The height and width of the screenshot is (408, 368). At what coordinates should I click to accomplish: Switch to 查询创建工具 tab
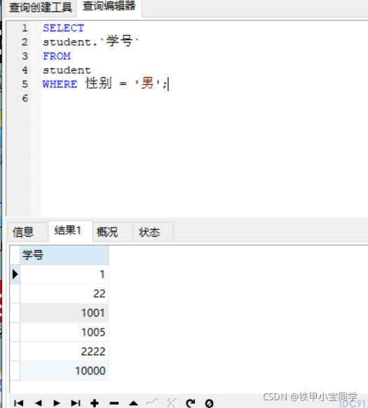click(x=41, y=7)
